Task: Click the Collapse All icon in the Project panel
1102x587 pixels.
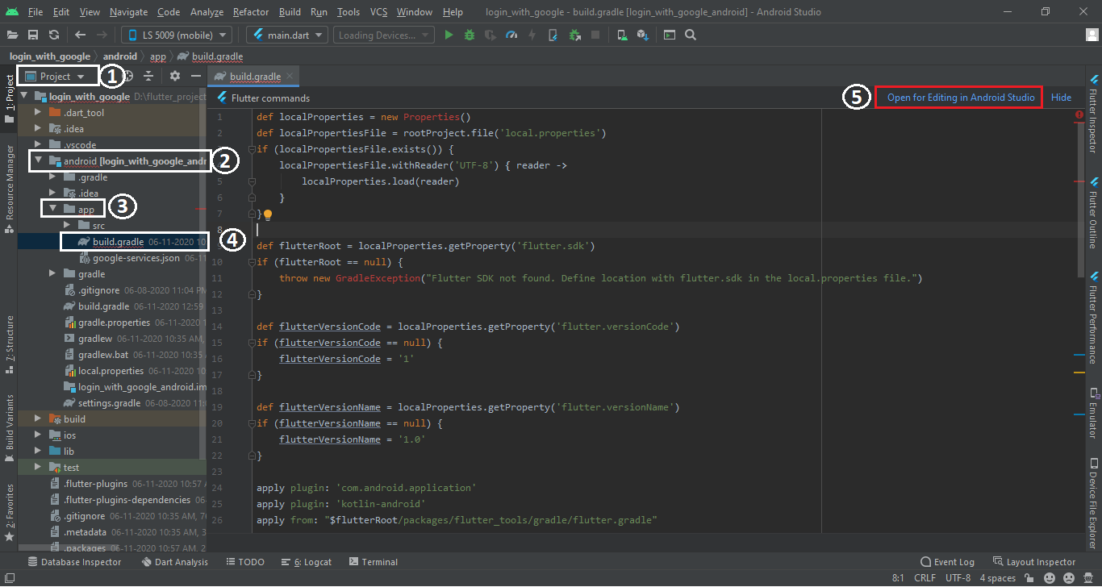Action: [x=148, y=76]
